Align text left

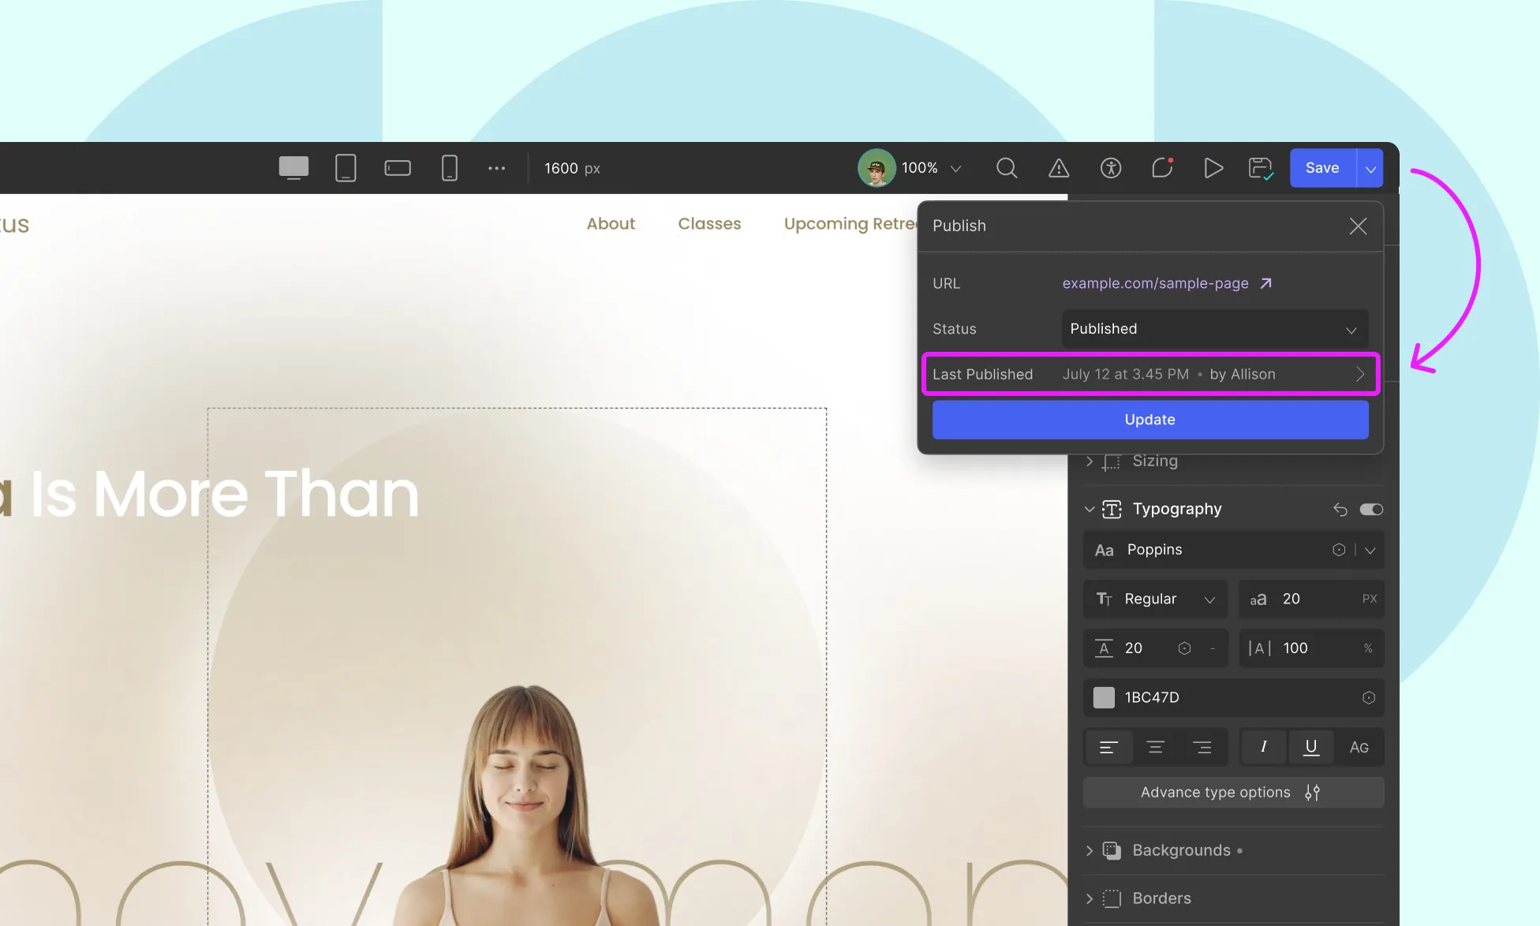(1108, 747)
